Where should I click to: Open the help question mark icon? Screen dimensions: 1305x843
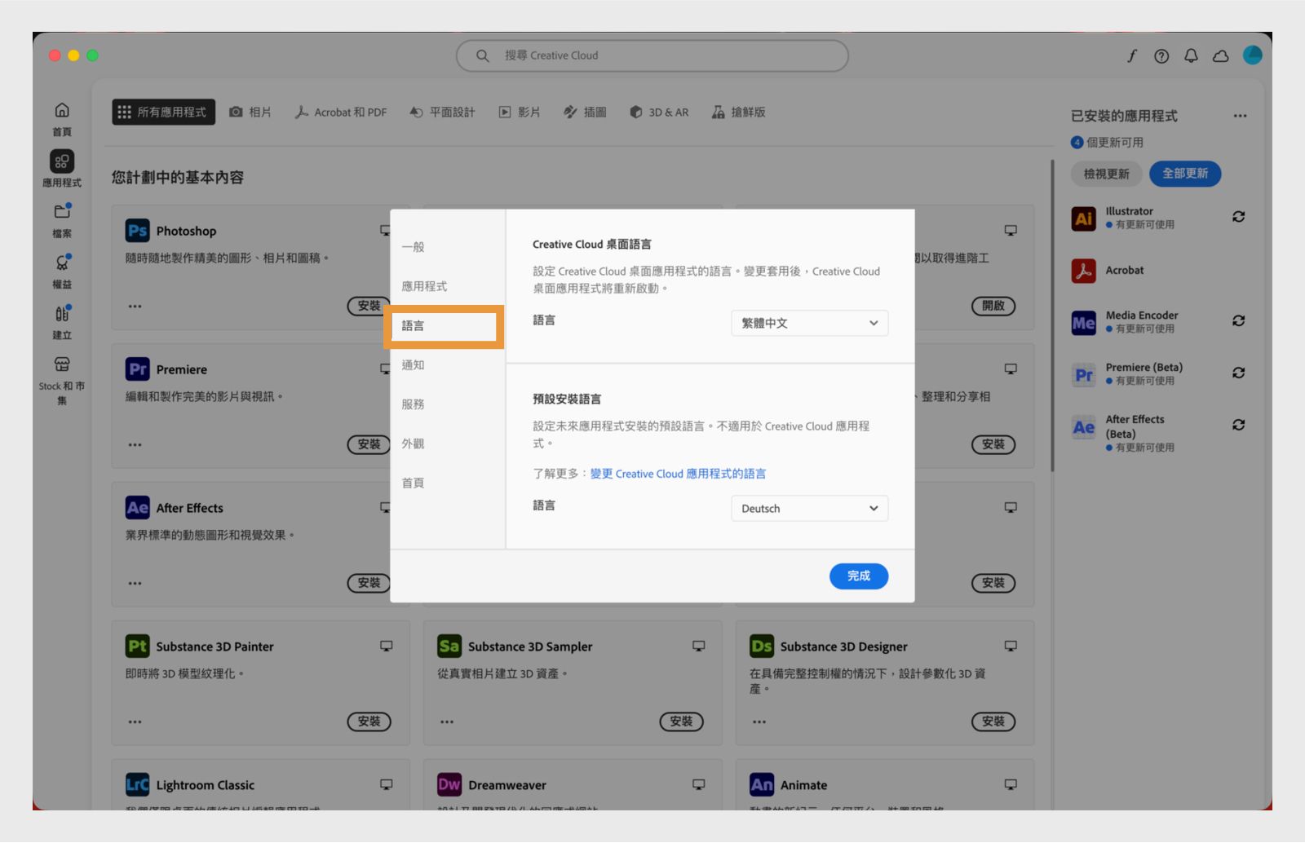click(x=1161, y=55)
